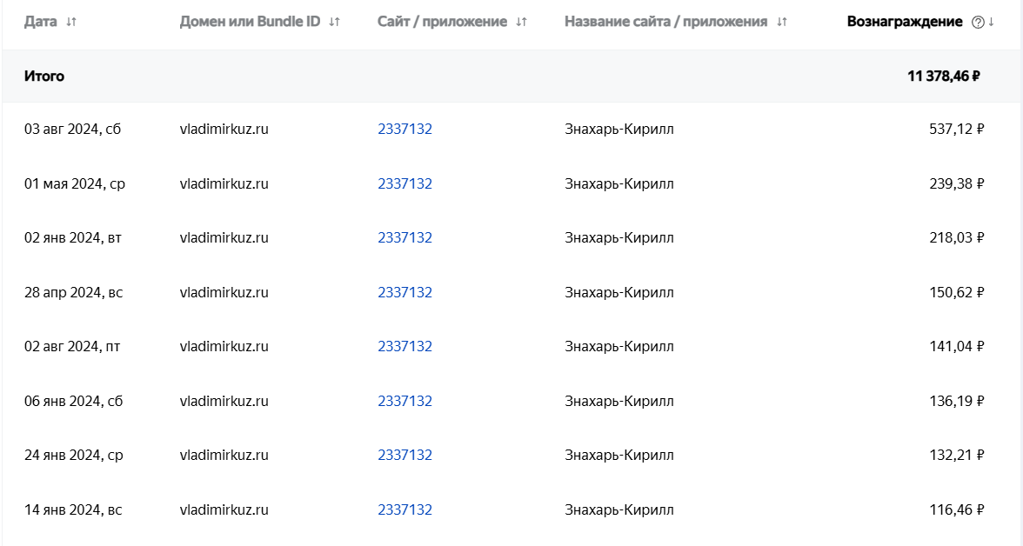
Task: Open 2337132 link in 06 янв row
Action: [405, 401]
